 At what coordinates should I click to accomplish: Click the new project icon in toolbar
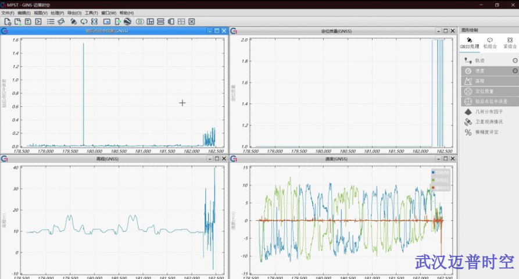click(x=8, y=22)
